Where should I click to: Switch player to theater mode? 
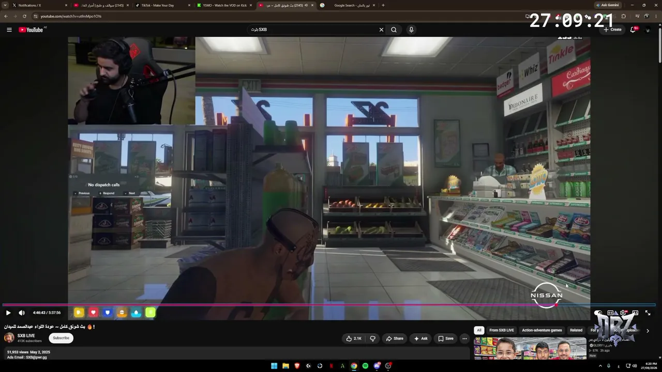(x=635, y=313)
